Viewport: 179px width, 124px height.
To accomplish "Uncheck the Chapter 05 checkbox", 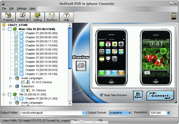I will click(16, 49).
